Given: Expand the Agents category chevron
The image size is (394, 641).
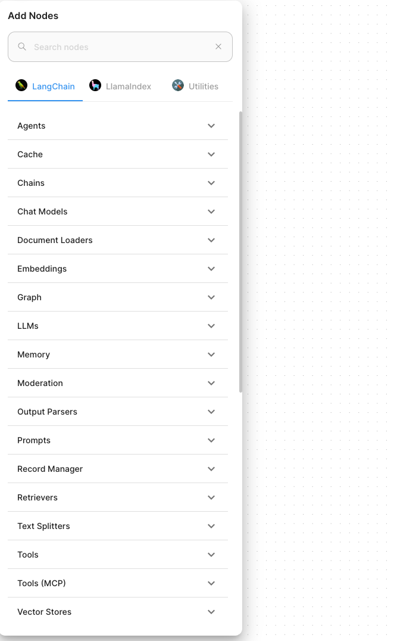Looking at the screenshot, I should [x=211, y=126].
